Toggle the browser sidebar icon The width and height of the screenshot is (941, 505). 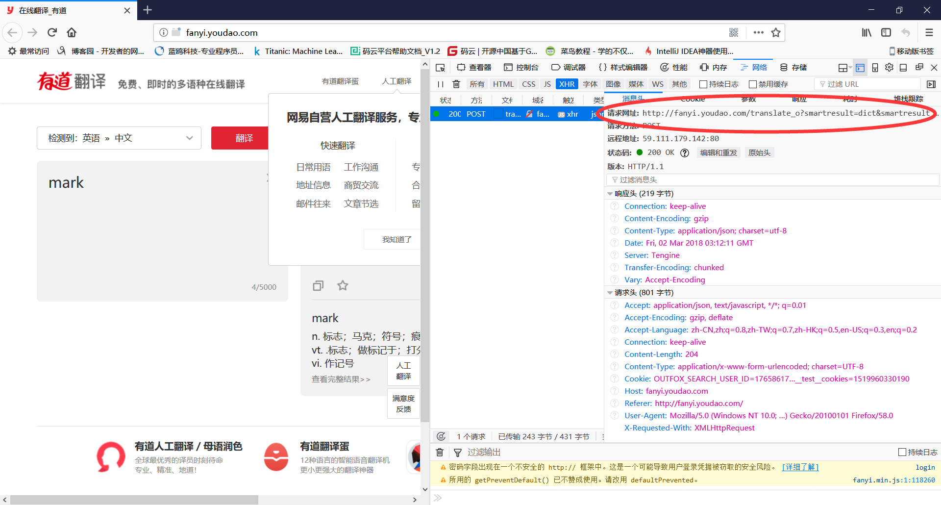point(886,32)
